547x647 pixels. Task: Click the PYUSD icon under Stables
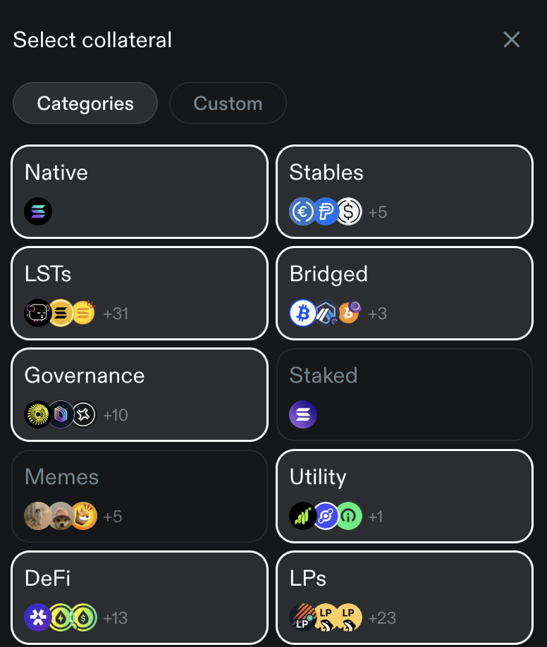tap(326, 211)
